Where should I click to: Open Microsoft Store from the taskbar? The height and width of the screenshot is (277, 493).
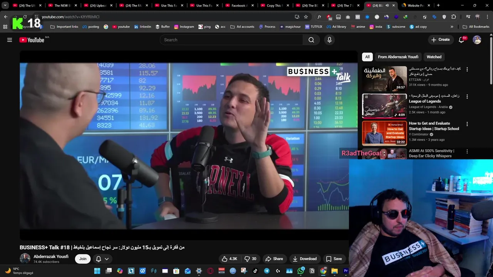click(x=176, y=271)
